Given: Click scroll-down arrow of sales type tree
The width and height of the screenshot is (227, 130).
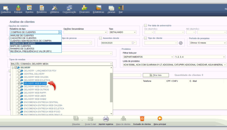Looking at the screenshot, I should click(x=111, y=114).
